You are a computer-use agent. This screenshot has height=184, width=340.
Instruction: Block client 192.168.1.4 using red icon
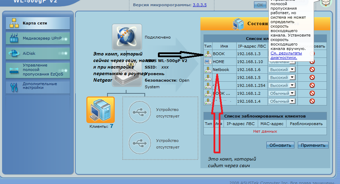312,101
